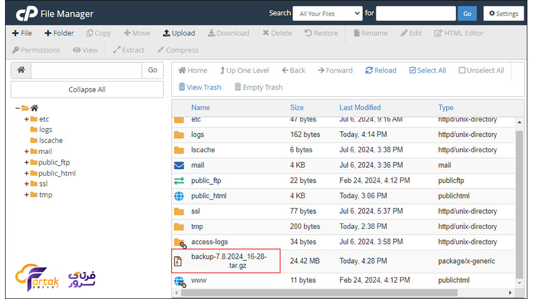Create a new item with + Folder
This screenshot has width=533, height=299.
click(x=59, y=33)
